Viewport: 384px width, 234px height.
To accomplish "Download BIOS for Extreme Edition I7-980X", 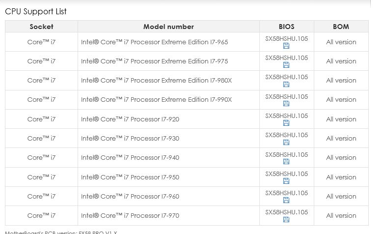I will pos(286,85).
